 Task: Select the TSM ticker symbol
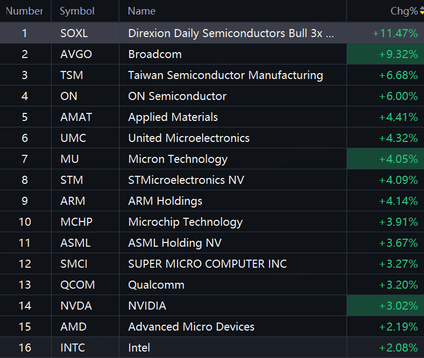click(72, 75)
